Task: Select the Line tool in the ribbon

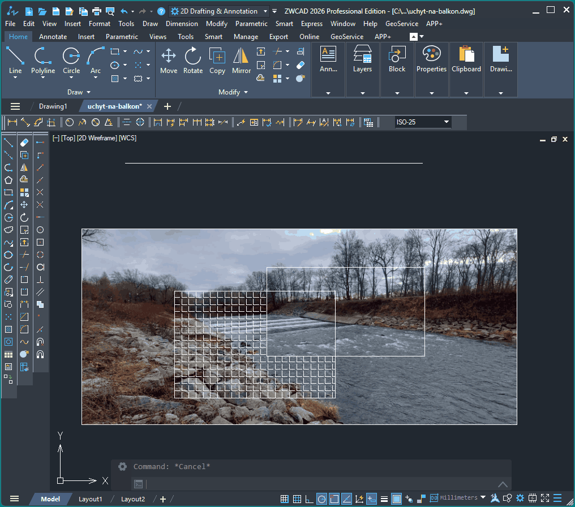Action: tap(15, 61)
